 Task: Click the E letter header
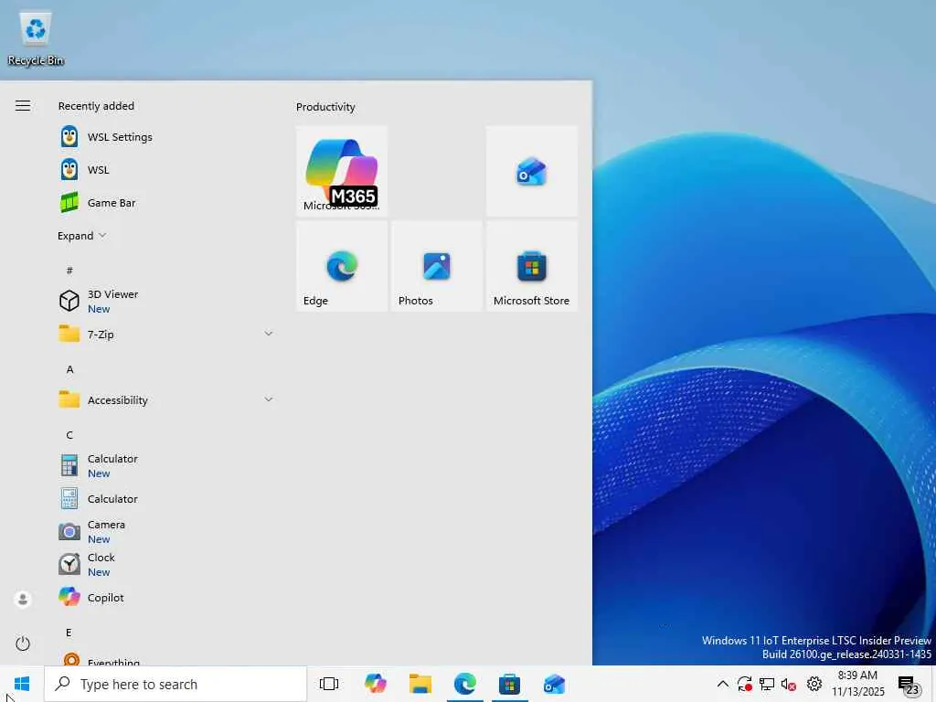[69, 633]
